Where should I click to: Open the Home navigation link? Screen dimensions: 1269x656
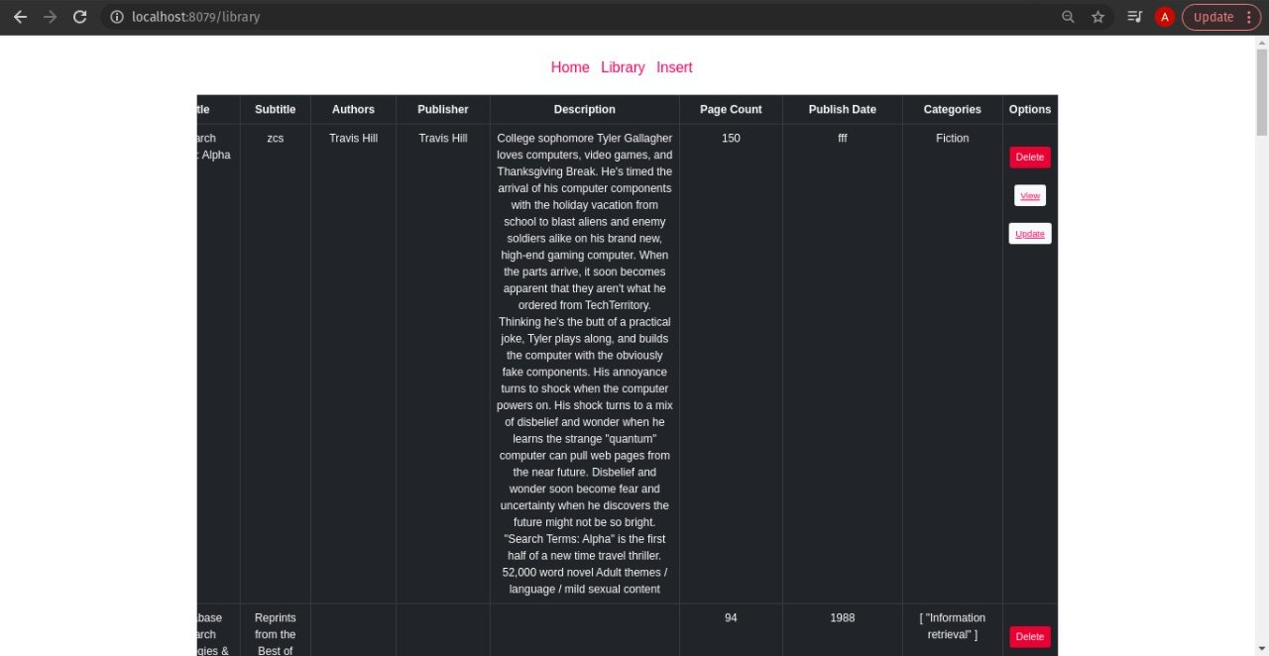pyautogui.click(x=570, y=67)
